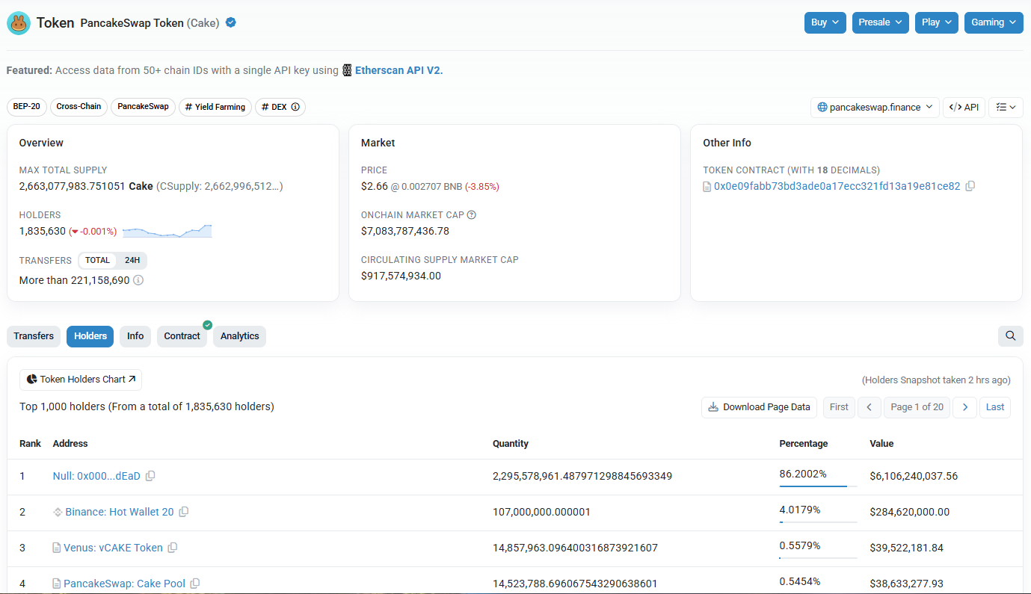1031x594 pixels.
Task: Open the Buy dropdown menu
Action: click(825, 22)
